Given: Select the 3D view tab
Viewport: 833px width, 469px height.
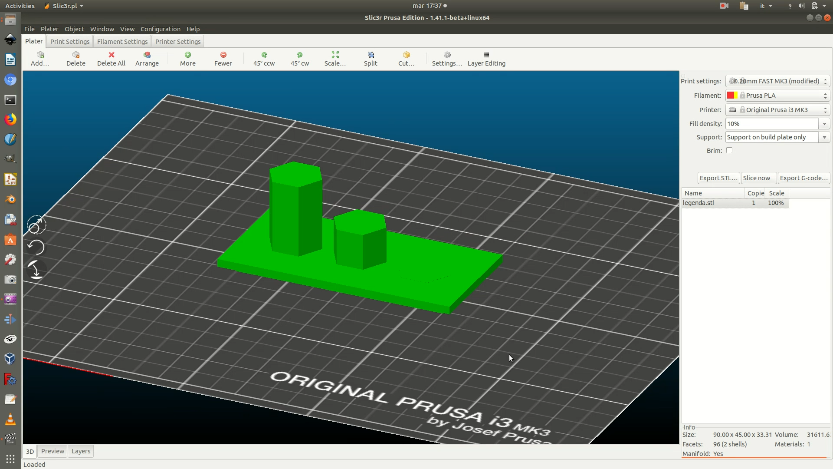Looking at the screenshot, I should point(30,452).
